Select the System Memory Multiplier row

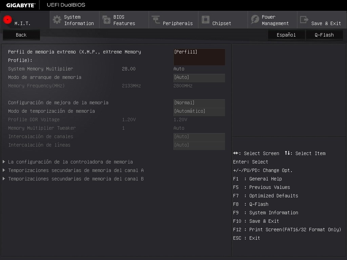coord(41,69)
